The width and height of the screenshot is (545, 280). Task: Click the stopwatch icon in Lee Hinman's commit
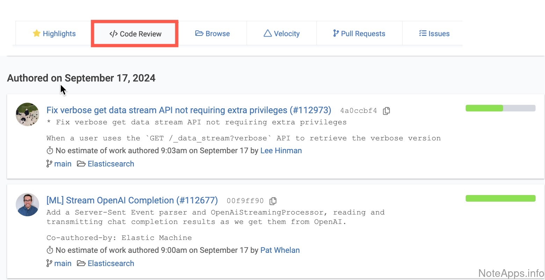(x=50, y=151)
